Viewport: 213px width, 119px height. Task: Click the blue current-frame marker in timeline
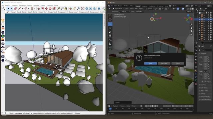pyautogui.click(x=110, y=109)
